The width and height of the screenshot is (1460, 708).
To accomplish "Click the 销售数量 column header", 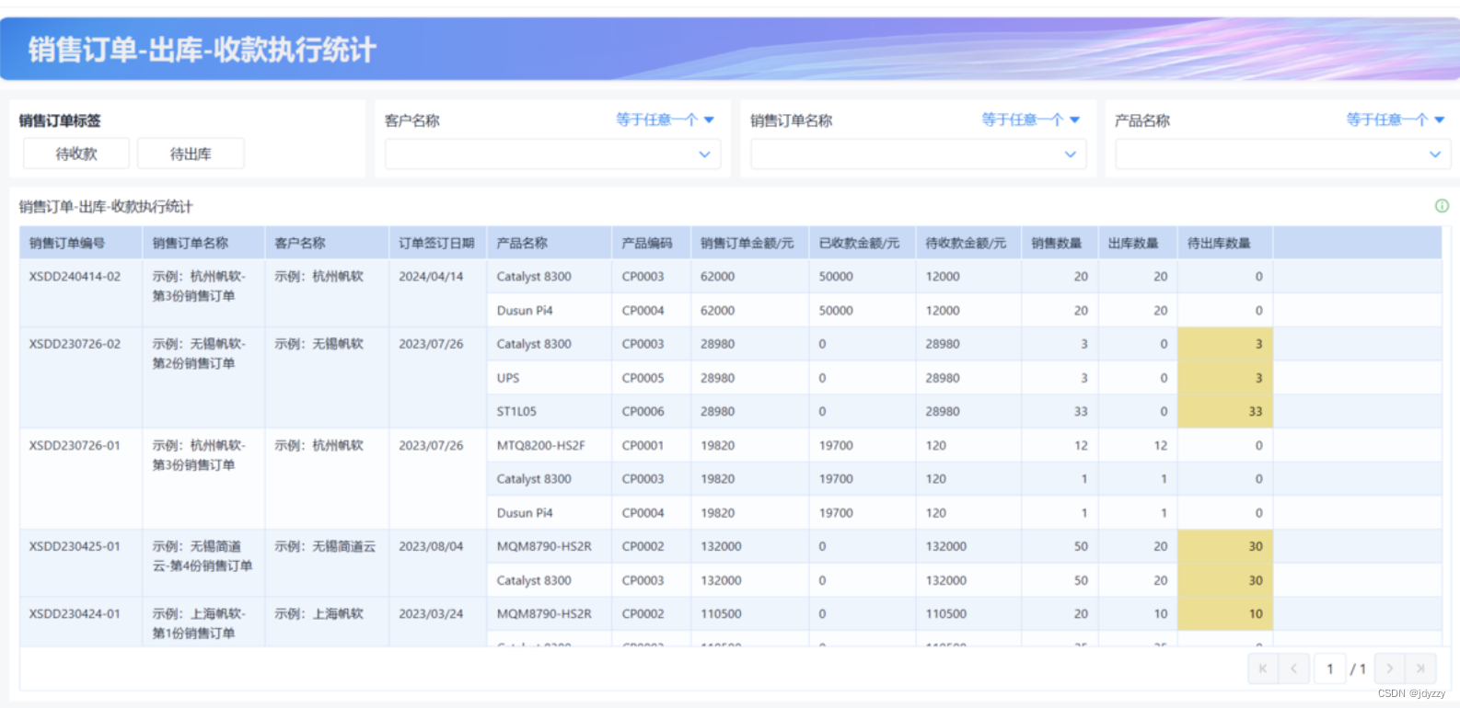I will click(x=1060, y=243).
